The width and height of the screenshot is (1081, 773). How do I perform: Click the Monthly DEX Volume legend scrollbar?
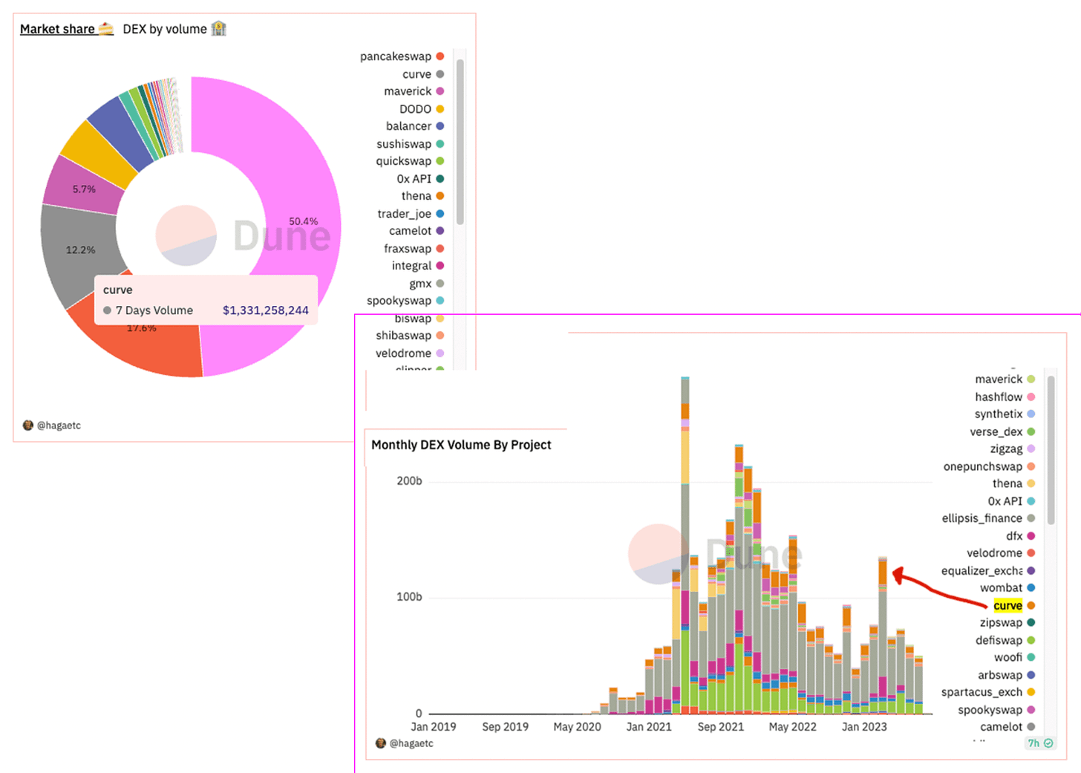tap(1051, 450)
